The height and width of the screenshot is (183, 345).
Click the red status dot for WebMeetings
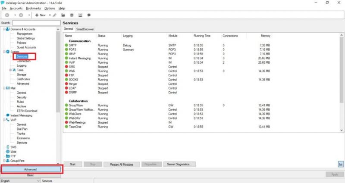click(66, 122)
